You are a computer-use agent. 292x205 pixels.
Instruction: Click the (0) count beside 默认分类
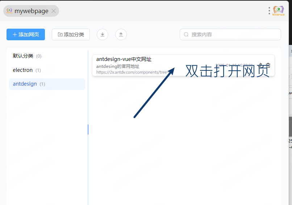(x=39, y=56)
